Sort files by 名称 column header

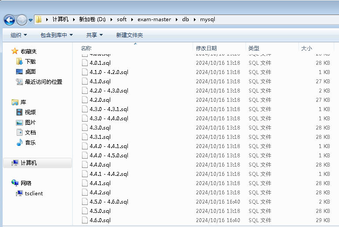tap(86, 48)
